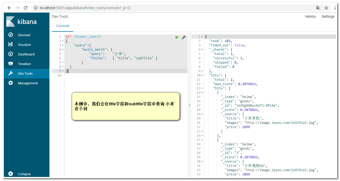340x181 pixels.
Task: Collapse first "_source" fold at line 19
Action: (202, 114)
